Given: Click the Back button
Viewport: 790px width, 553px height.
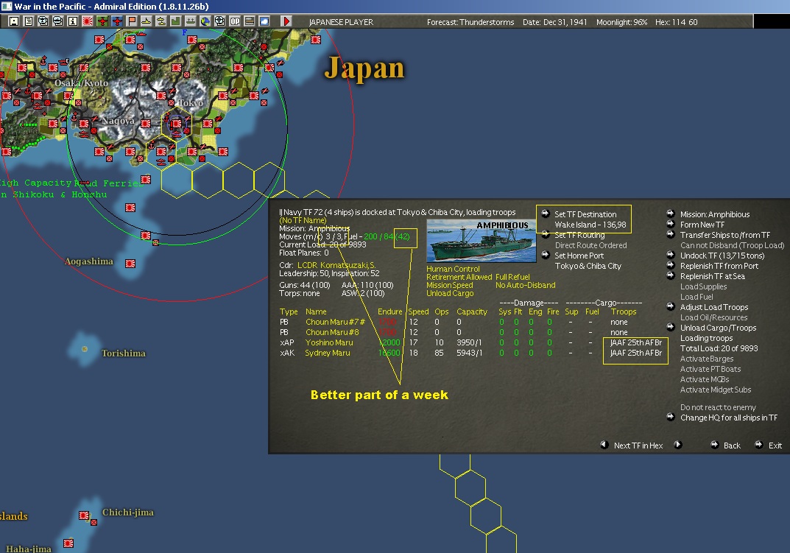Looking at the screenshot, I should point(732,445).
